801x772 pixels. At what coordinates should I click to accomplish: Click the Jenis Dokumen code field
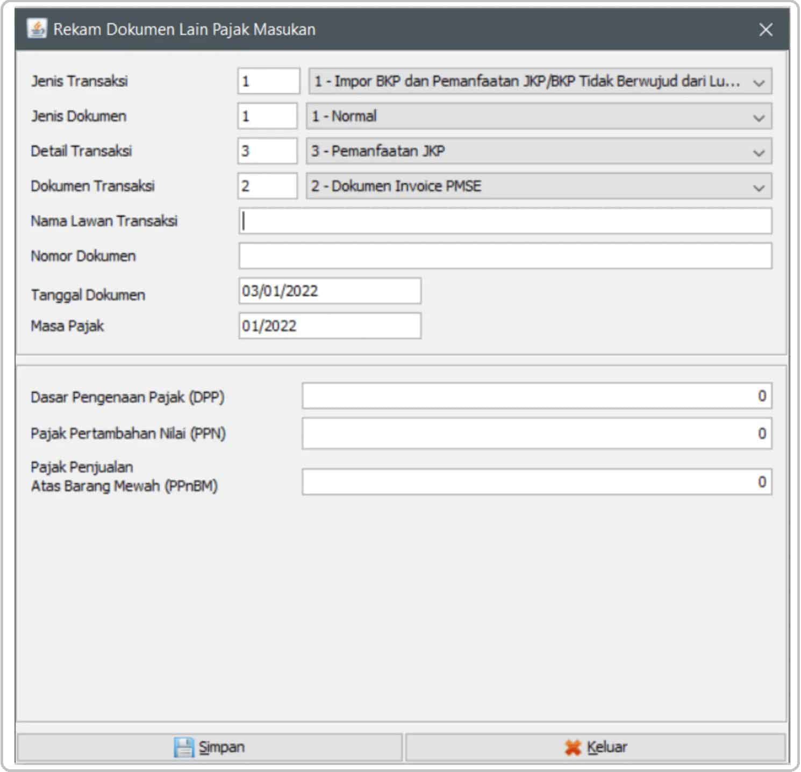pyautogui.click(x=268, y=116)
